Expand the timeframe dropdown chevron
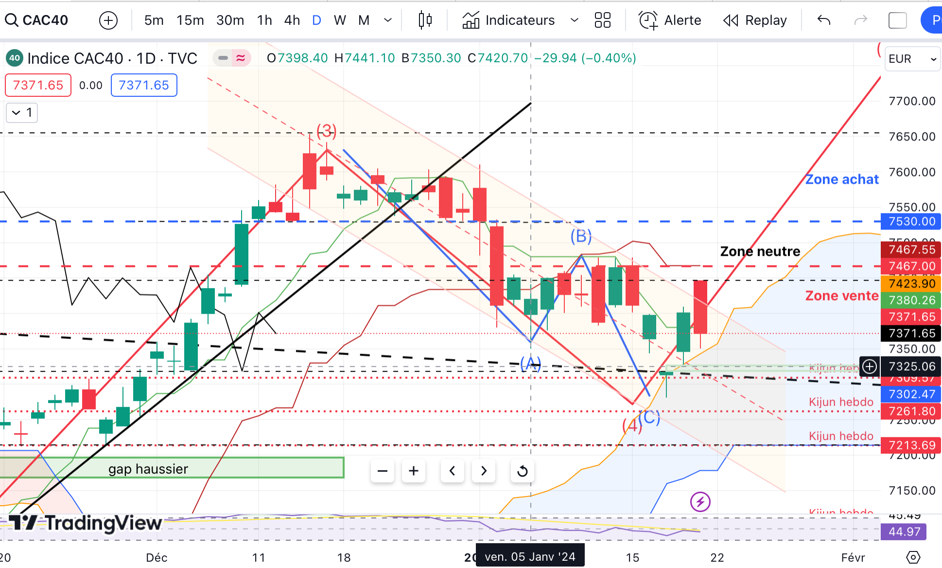Image resolution: width=942 pixels, height=568 pixels. (x=388, y=20)
